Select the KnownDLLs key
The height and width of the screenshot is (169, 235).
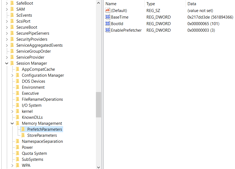(32, 117)
